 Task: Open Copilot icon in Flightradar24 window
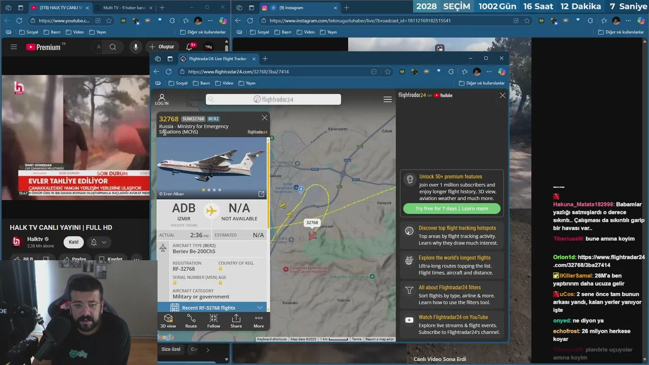pos(501,71)
